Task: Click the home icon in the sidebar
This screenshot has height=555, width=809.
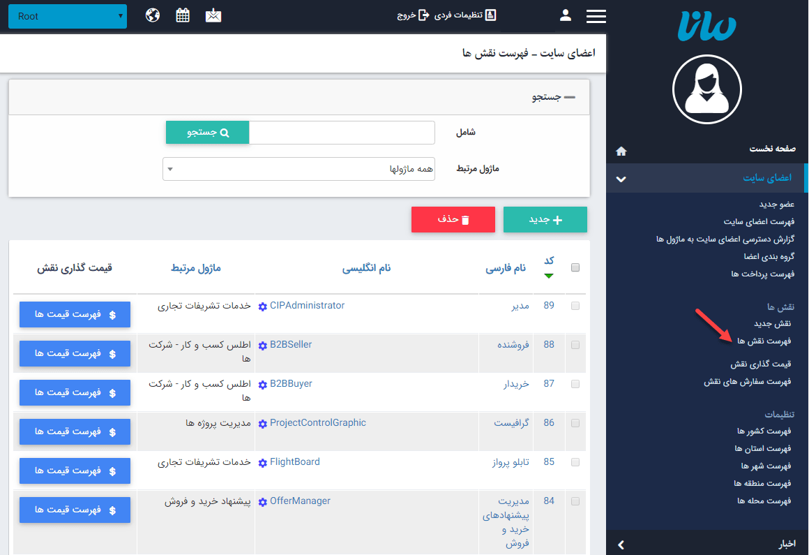Action: tap(621, 151)
